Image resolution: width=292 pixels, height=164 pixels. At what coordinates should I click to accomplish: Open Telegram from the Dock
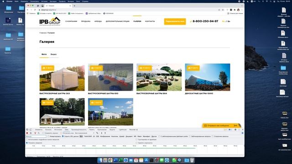pyautogui.click(x=167, y=160)
